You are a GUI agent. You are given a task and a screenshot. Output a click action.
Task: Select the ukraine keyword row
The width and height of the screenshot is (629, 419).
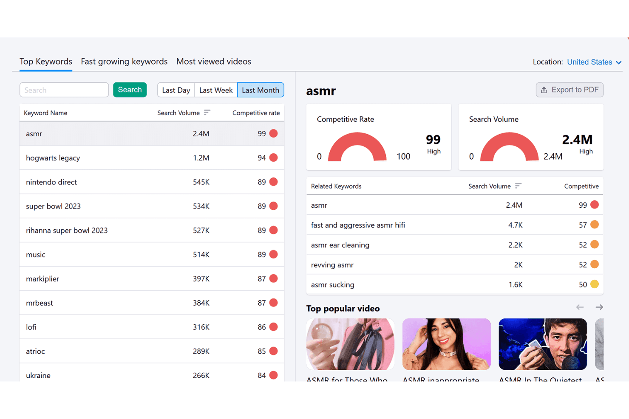click(x=152, y=373)
